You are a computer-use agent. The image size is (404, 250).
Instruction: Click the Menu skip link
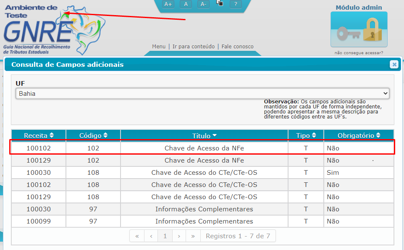pos(159,46)
